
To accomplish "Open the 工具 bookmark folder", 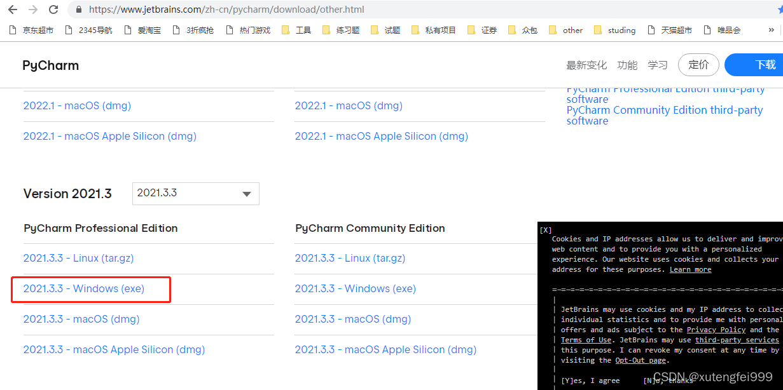I will pos(296,30).
